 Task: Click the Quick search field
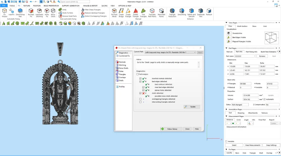pyautogui.click(x=75, y=2)
